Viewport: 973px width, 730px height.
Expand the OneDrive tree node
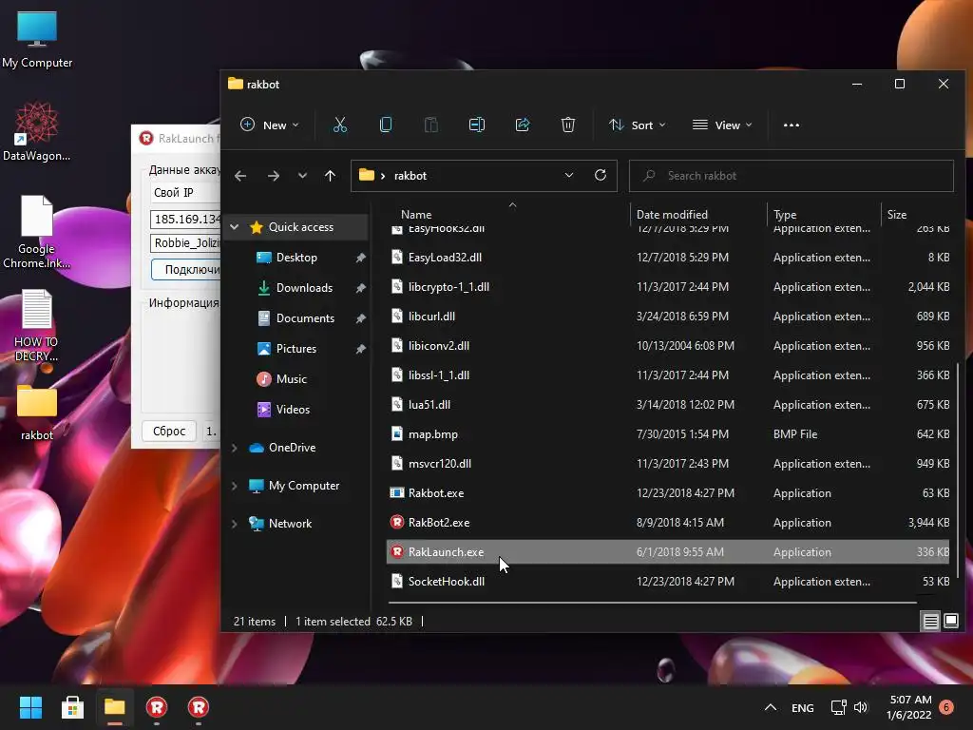pyautogui.click(x=235, y=448)
